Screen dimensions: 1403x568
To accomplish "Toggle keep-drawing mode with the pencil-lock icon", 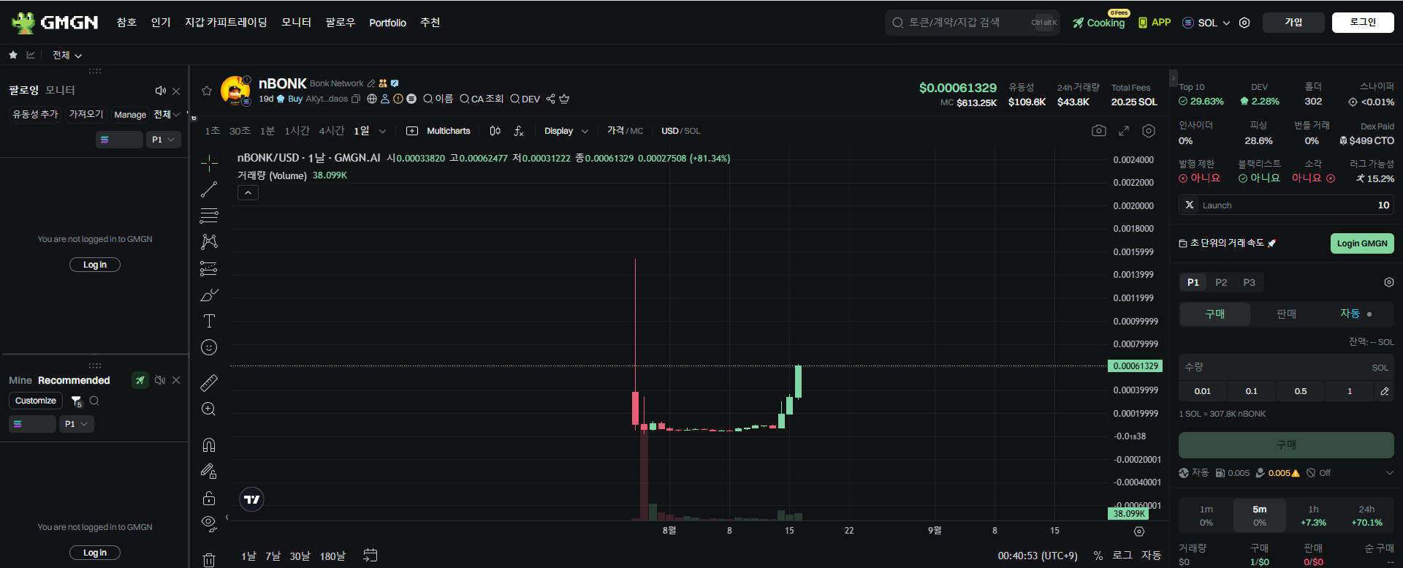I will pos(209,472).
